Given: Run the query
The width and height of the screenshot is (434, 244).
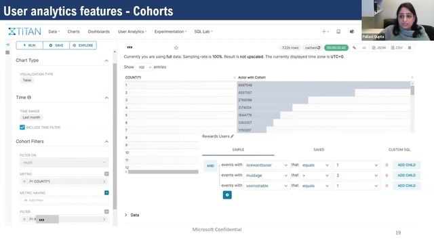Looking at the screenshot, I should [30, 45].
